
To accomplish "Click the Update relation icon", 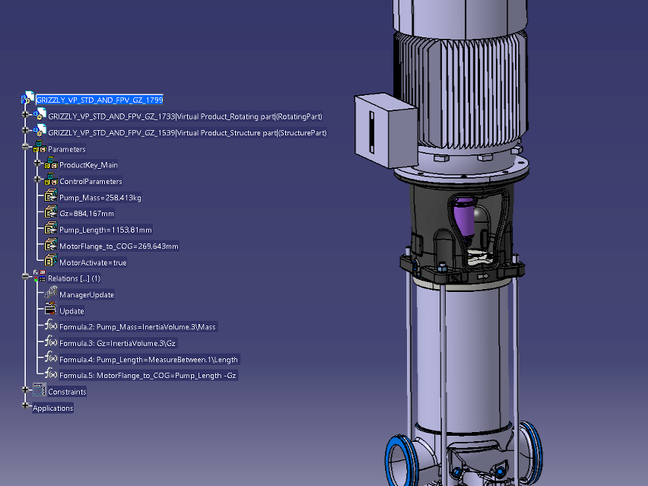I will pos(51,310).
